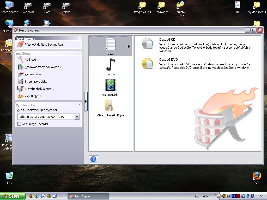Enable the Nero Image Recorder checkbox
Viewport: 267px width, 200px height.
19,124
